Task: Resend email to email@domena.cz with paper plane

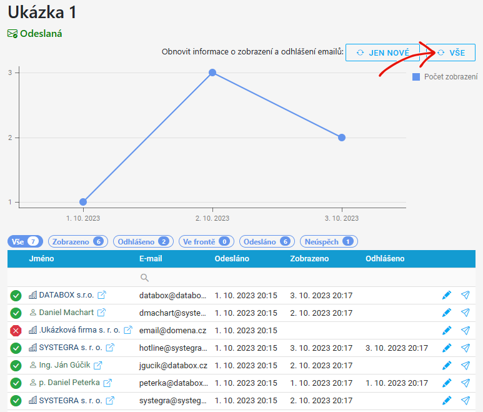Action: tap(466, 330)
